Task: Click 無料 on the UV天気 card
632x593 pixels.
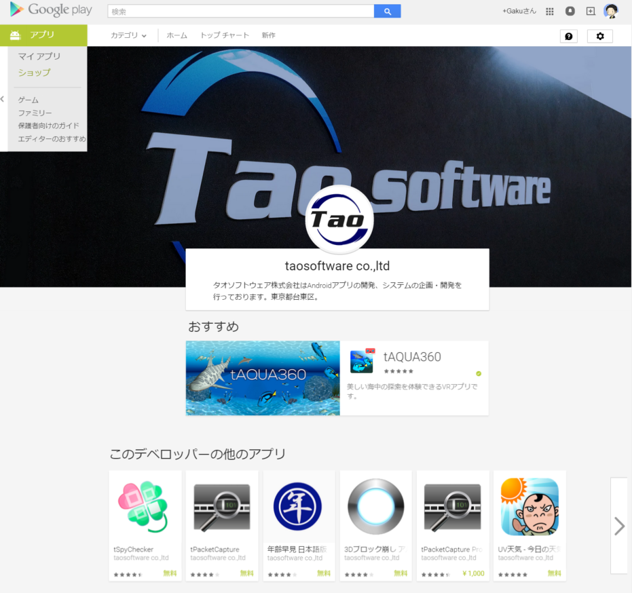Action: 555,573
